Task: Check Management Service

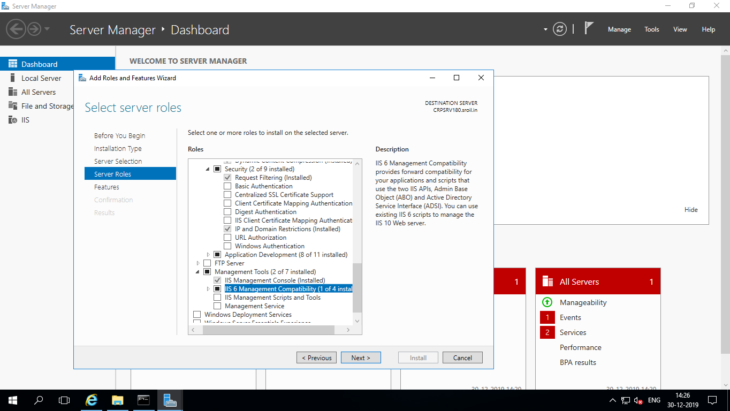Action: pos(217,306)
